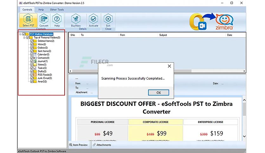Screen dimensions: 265x153
Task: Select the Amar2(2) folder label
Action: [42, 81]
